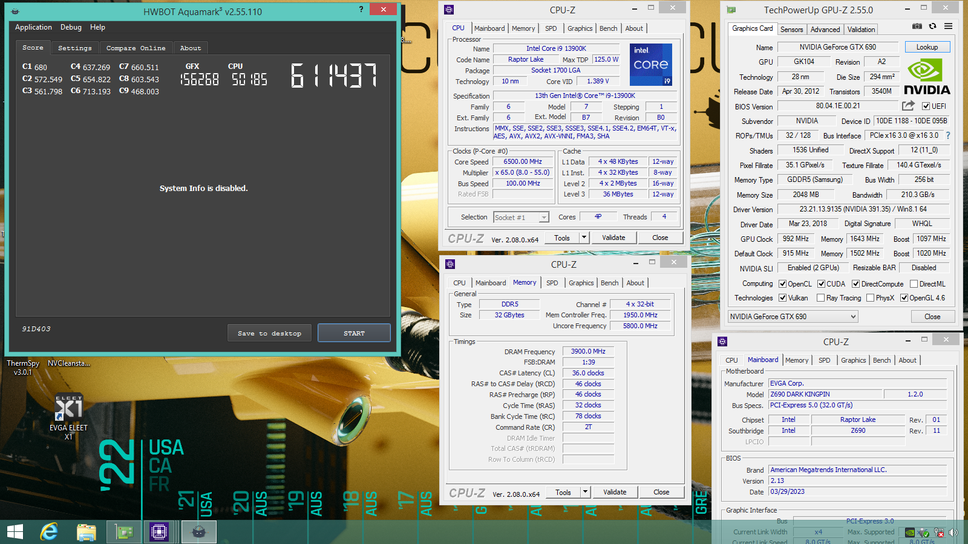Click the network tray icon
This screenshot has height=544, width=968.
(x=939, y=533)
